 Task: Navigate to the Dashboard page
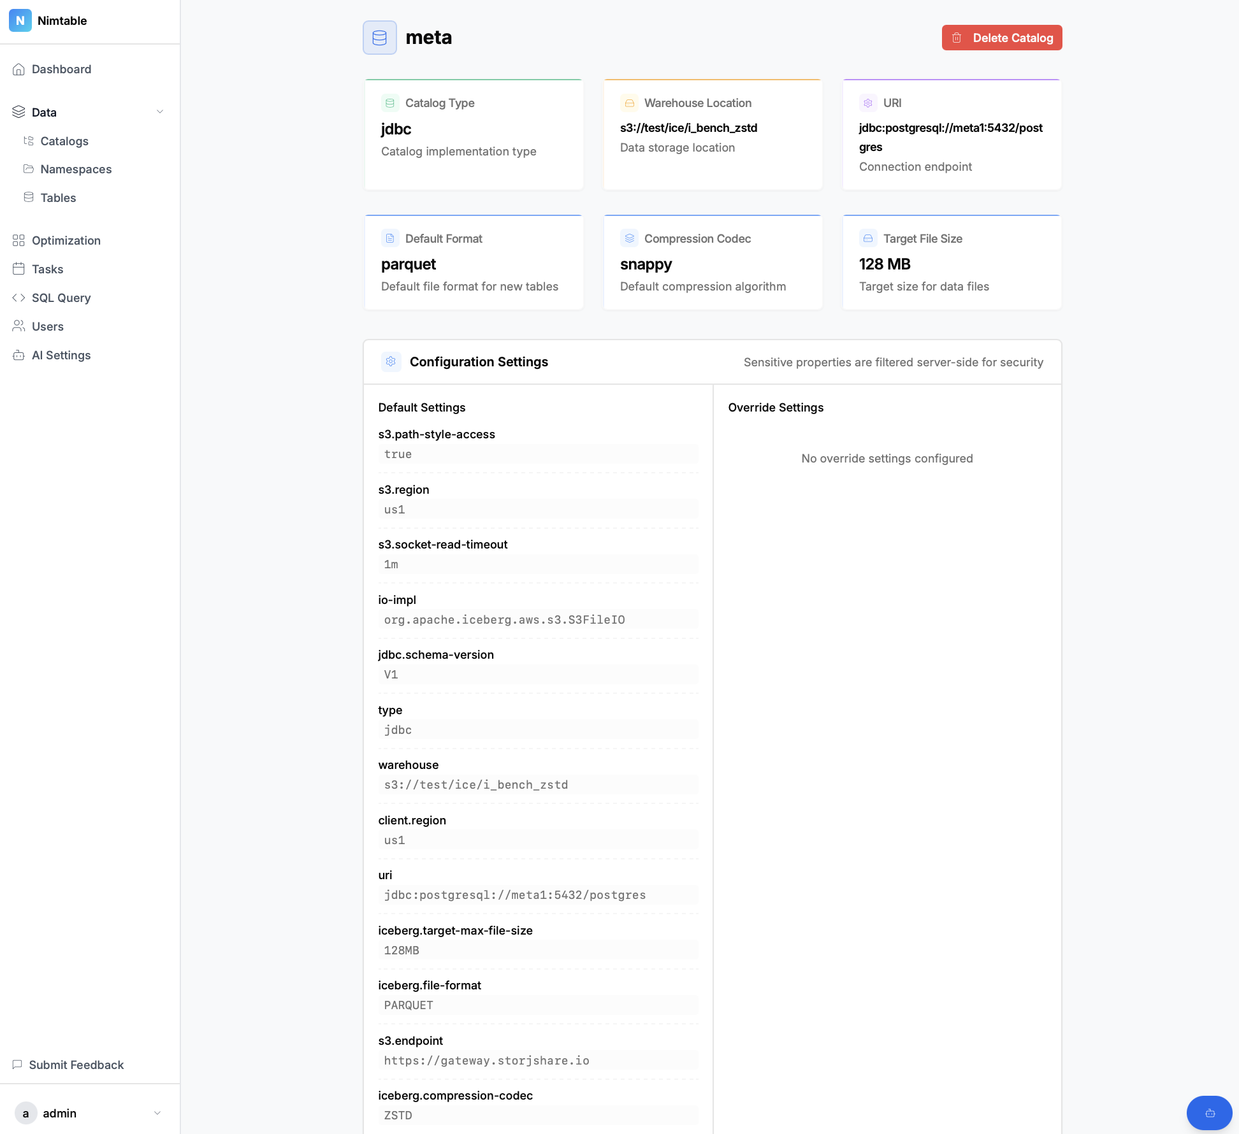point(61,69)
